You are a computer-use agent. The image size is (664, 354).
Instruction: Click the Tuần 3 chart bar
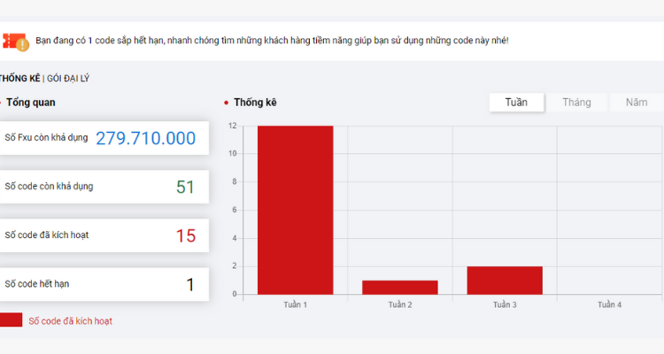(x=505, y=281)
